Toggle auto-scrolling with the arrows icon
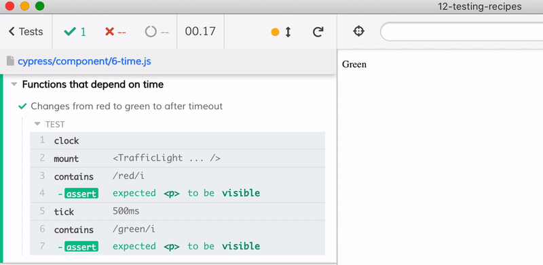This screenshot has height=265, width=543. (288, 32)
